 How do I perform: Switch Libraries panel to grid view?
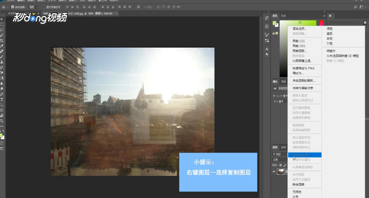(x=365, y=22)
